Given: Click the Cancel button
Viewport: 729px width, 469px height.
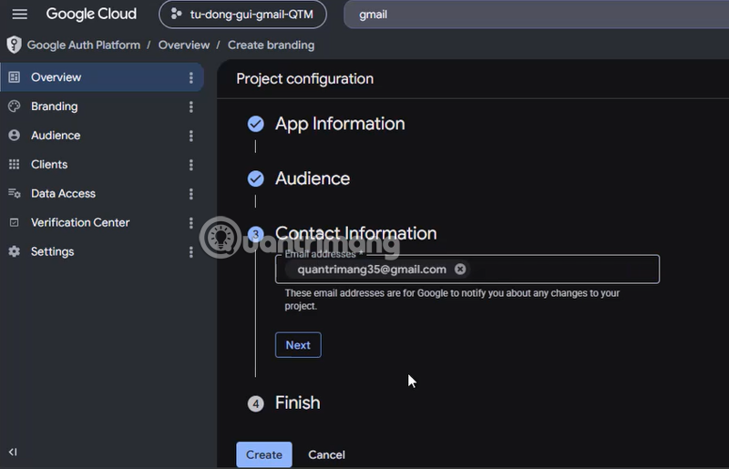Looking at the screenshot, I should click(x=326, y=454).
